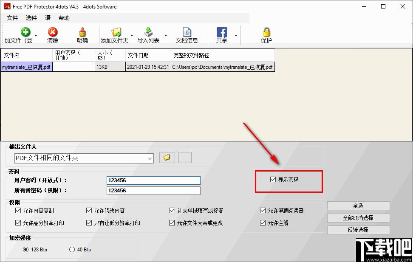Maximize the Free PDF Protector window
The width and height of the screenshot is (413, 262).
pyautogui.click(x=384, y=7)
